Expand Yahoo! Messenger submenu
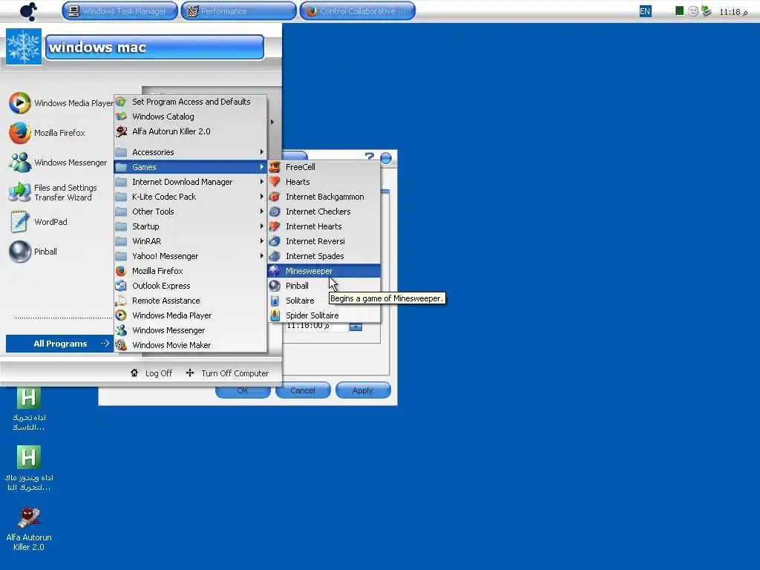The height and width of the screenshot is (570, 760). coord(191,256)
